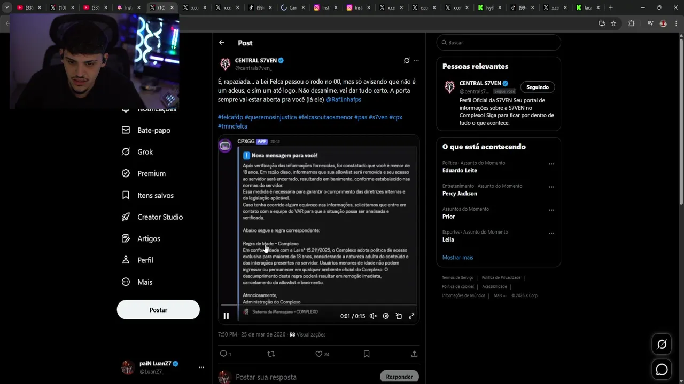
Task: Open more options for Percy Jackson trend
Action: pos(551,187)
